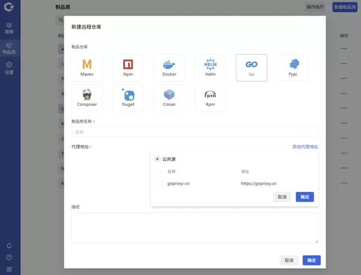The height and width of the screenshot is (275, 361).
Task: Select the 公共源 radio button
Action: point(158,159)
